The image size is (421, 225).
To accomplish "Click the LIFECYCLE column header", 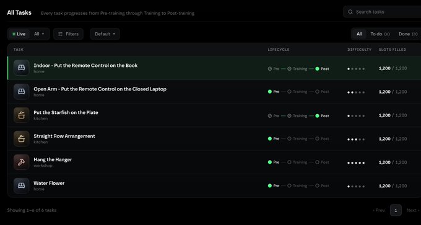I will (279, 50).
